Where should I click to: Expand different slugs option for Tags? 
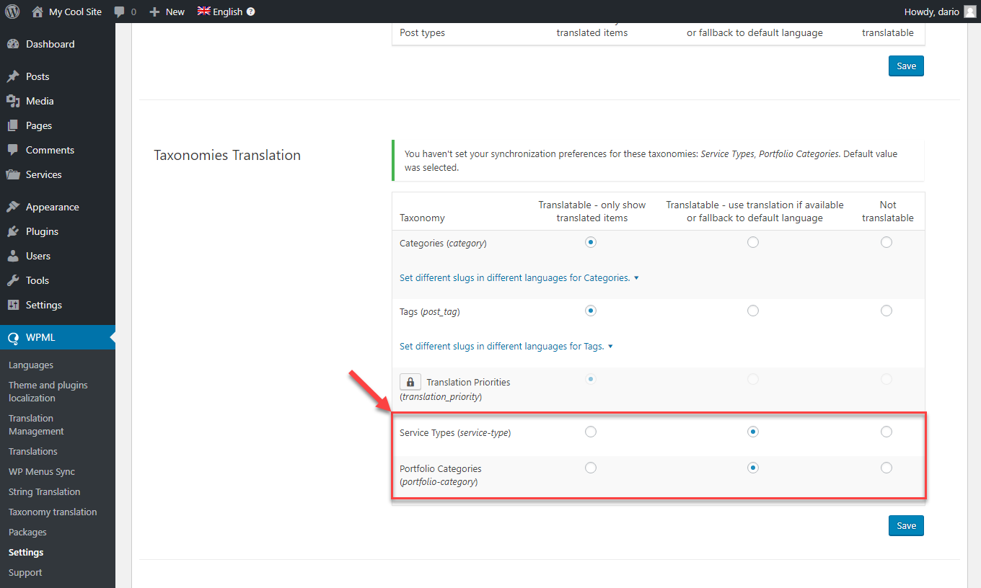click(506, 346)
